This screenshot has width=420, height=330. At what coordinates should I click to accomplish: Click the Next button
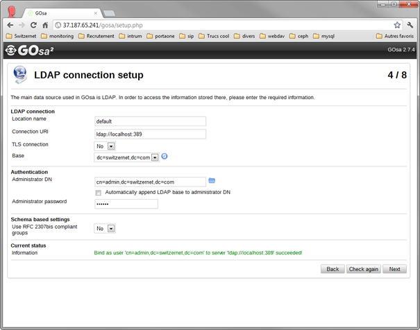pos(394,269)
